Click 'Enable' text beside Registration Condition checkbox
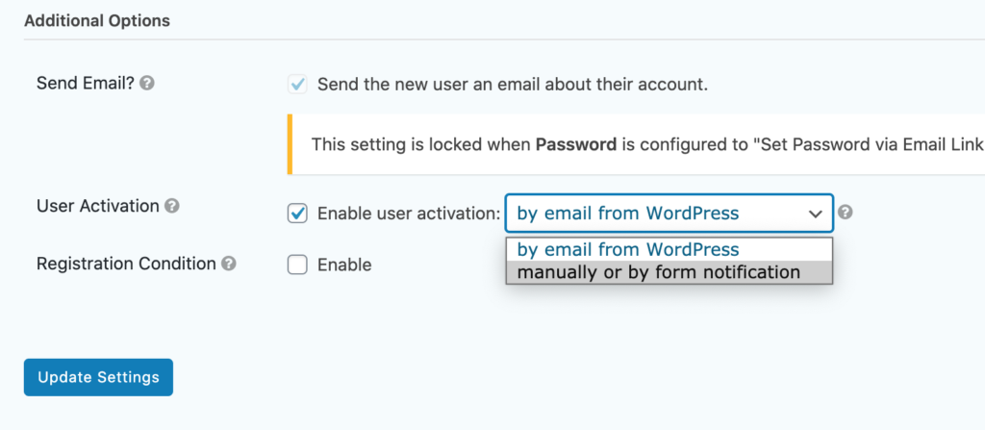This screenshot has width=985, height=430. tap(344, 265)
